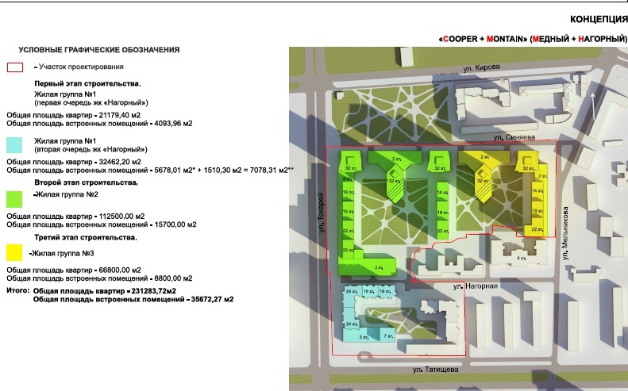Click the 'Первый этап строительства' heading
The height and width of the screenshot is (391, 628).
87,83
